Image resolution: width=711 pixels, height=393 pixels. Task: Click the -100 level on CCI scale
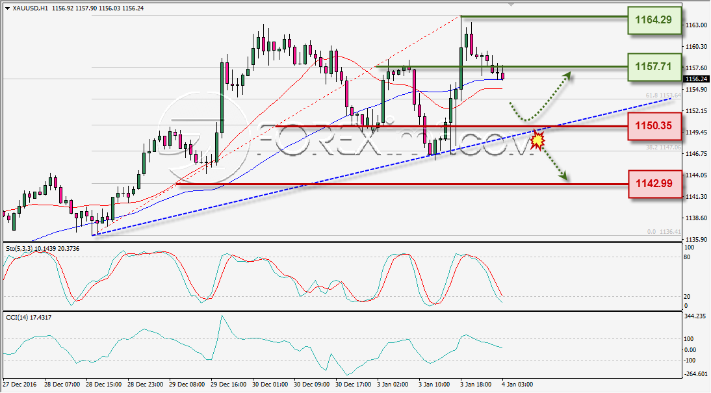pyautogui.click(x=689, y=361)
